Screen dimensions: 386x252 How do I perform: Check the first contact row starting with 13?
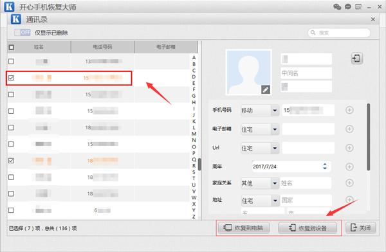click(x=11, y=61)
